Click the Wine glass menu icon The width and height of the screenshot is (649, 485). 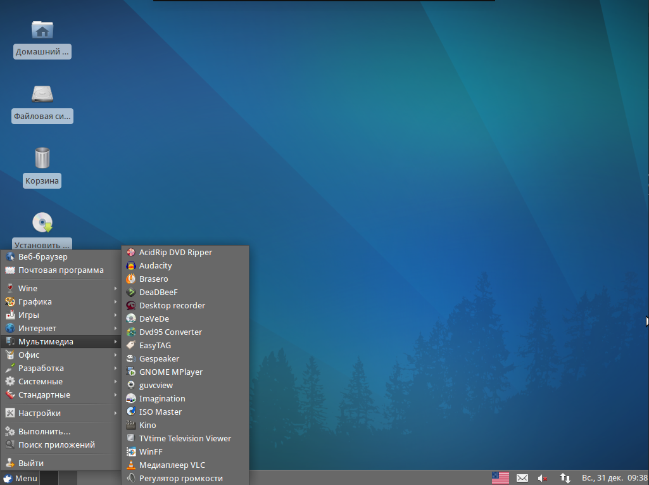tap(10, 289)
